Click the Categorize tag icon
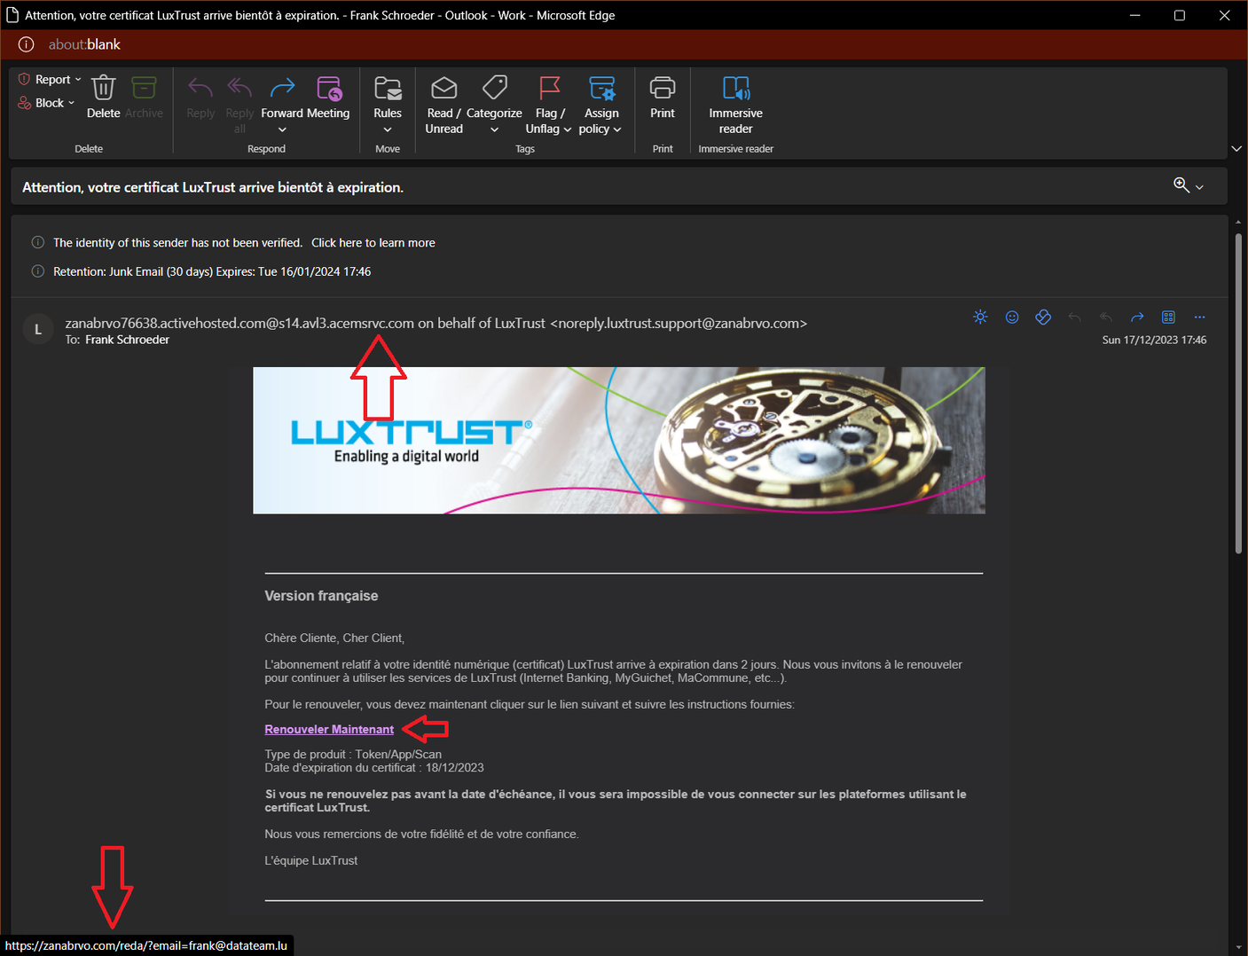 pos(494,90)
